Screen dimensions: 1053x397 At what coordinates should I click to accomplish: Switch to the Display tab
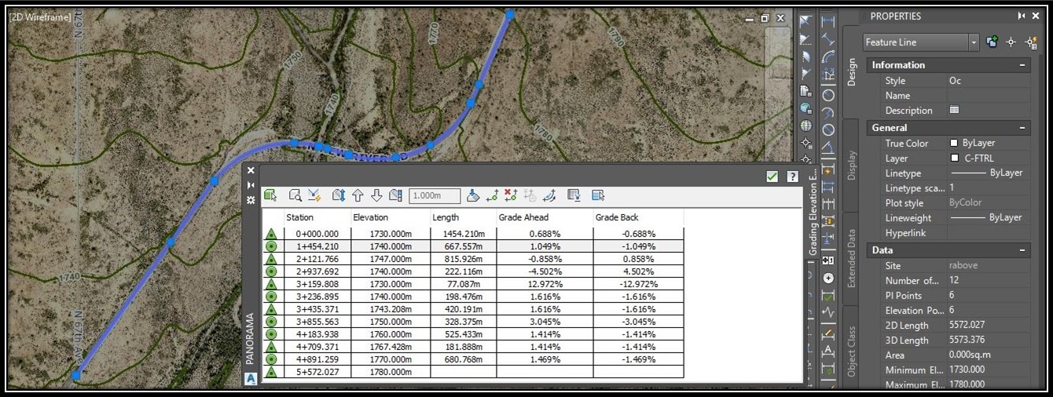851,165
